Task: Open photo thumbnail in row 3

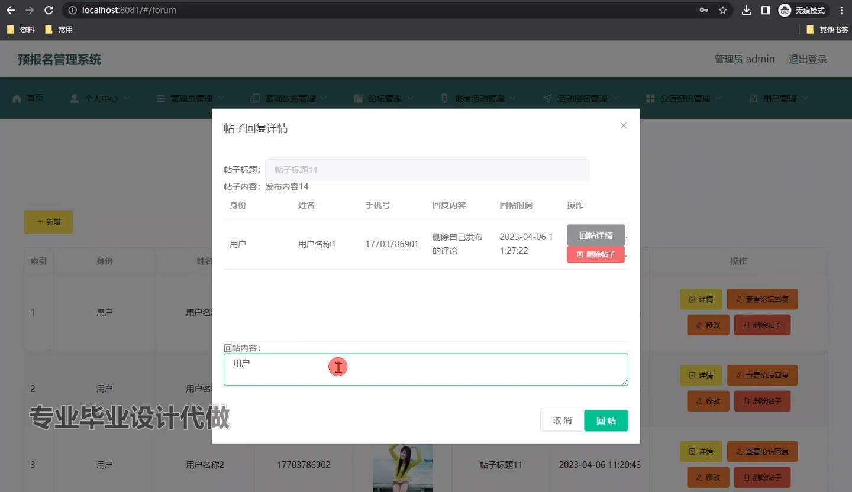Action: click(x=402, y=468)
